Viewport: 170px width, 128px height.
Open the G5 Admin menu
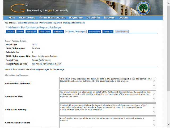93,18
